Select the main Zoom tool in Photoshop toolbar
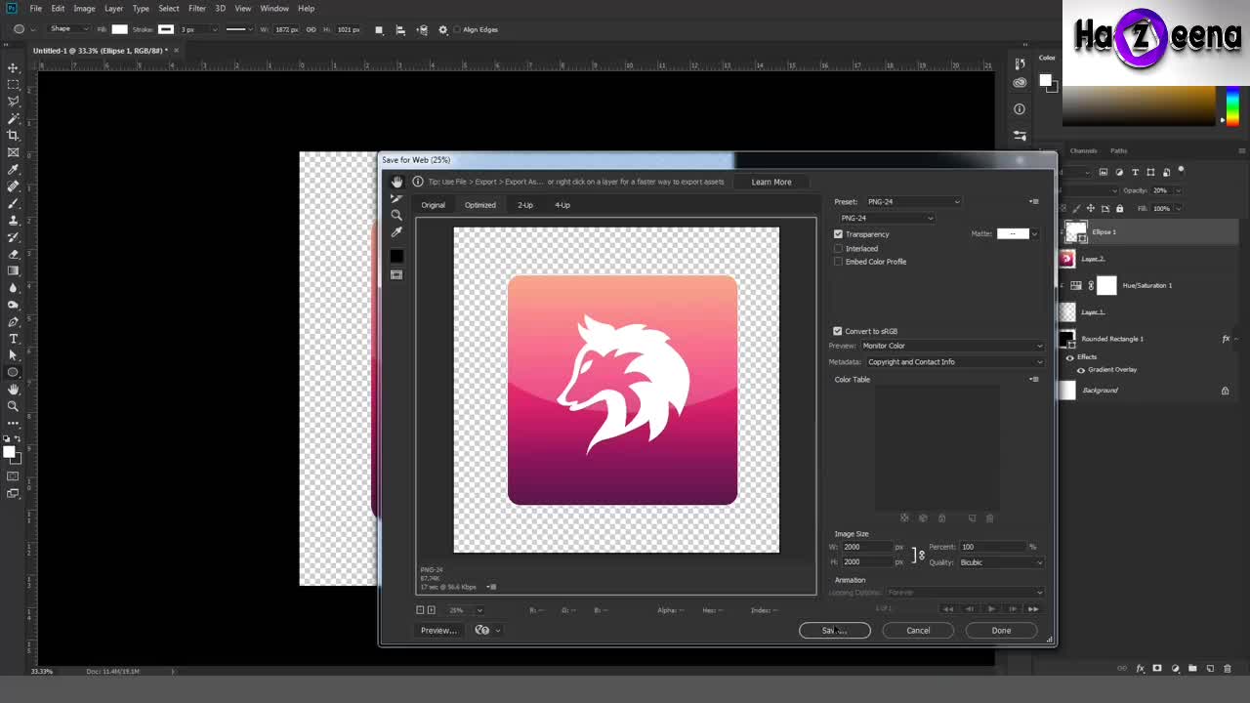 coord(14,406)
